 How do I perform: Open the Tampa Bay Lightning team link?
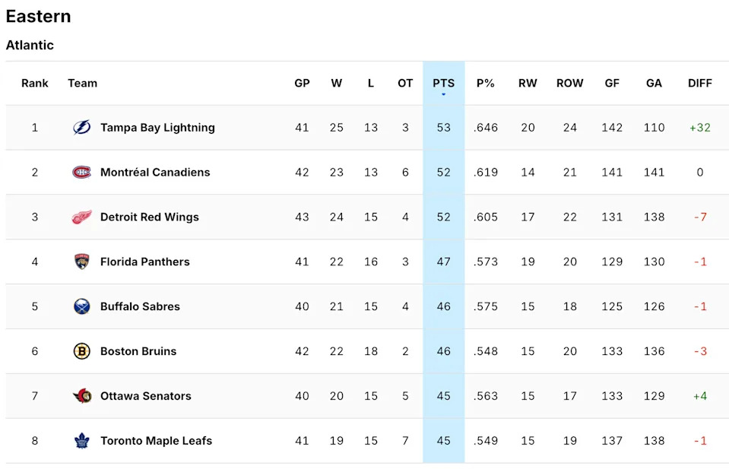tap(157, 128)
